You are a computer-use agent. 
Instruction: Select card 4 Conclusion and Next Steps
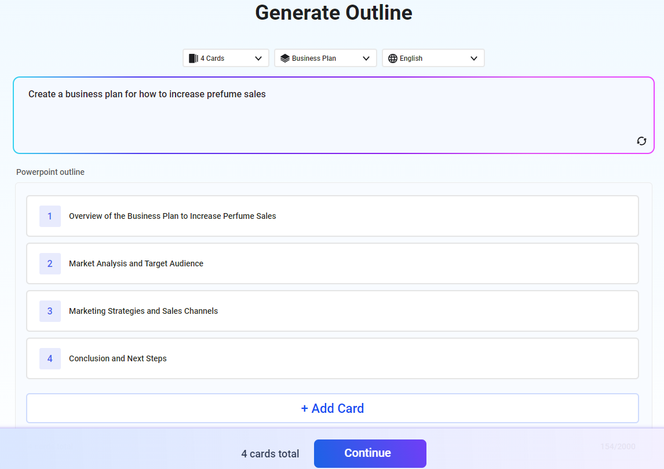[333, 358]
